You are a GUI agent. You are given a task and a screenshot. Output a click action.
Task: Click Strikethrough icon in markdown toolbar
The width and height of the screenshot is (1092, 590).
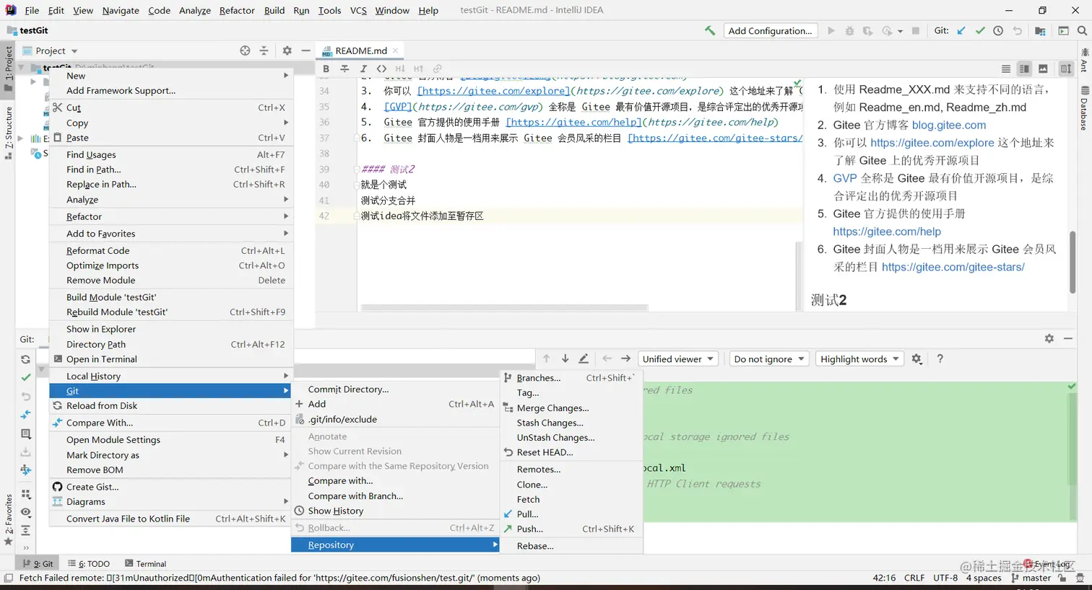click(x=344, y=69)
